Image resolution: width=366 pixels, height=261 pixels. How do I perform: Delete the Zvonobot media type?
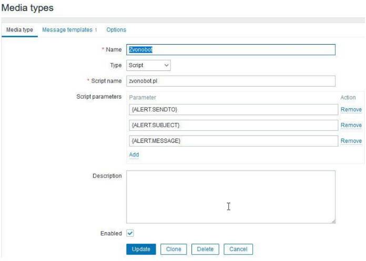pyautogui.click(x=205, y=249)
